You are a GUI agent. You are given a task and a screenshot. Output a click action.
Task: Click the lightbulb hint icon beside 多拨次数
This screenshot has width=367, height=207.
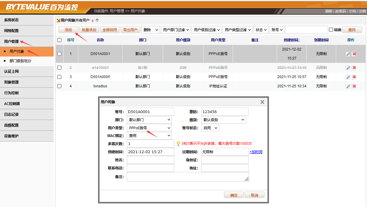178,144
